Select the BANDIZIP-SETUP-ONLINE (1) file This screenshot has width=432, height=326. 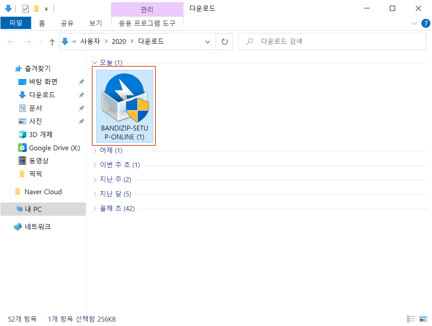pyautogui.click(x=125, y=106)
